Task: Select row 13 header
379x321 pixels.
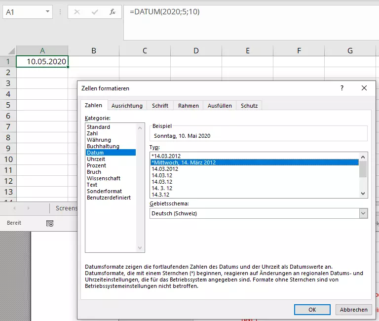Action: click(8, 192)
